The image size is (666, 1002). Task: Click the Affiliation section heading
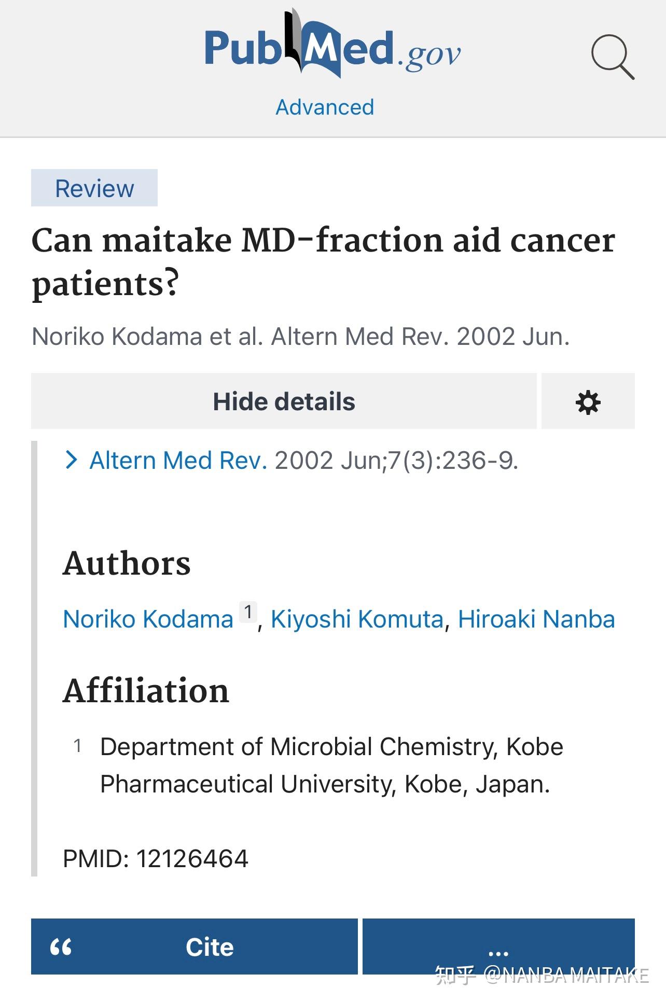146,690
